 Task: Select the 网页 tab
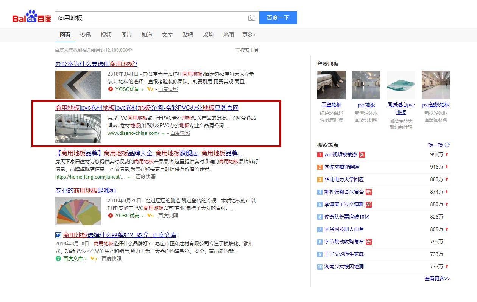[65, 35]
